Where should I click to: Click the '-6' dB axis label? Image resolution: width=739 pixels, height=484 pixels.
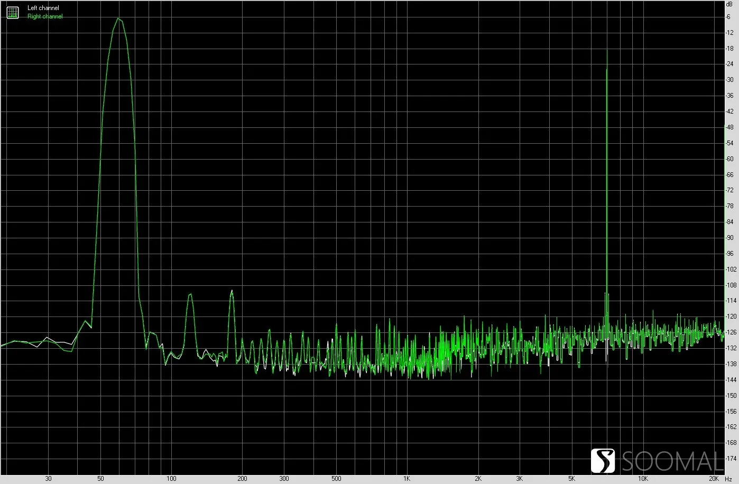(x=729, y=17)
